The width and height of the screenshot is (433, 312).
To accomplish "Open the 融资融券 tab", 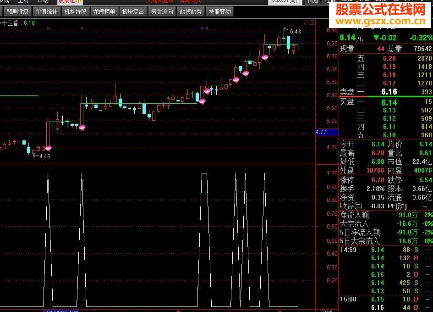I will tap(191, 11).
